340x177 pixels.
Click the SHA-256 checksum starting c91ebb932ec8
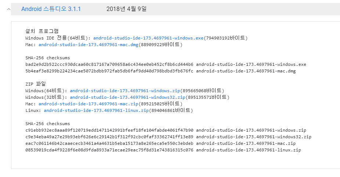(x=109, y=130)
